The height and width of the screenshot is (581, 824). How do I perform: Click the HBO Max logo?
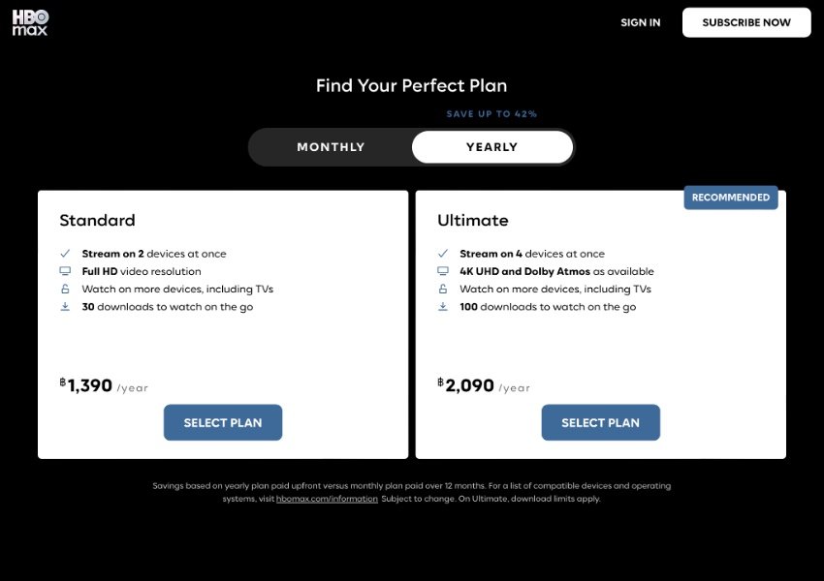tap(30, 22)
